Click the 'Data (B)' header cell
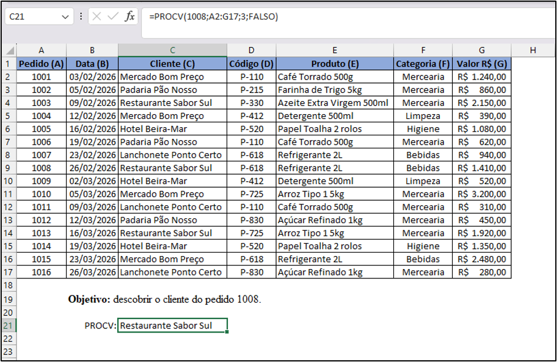 92,64
